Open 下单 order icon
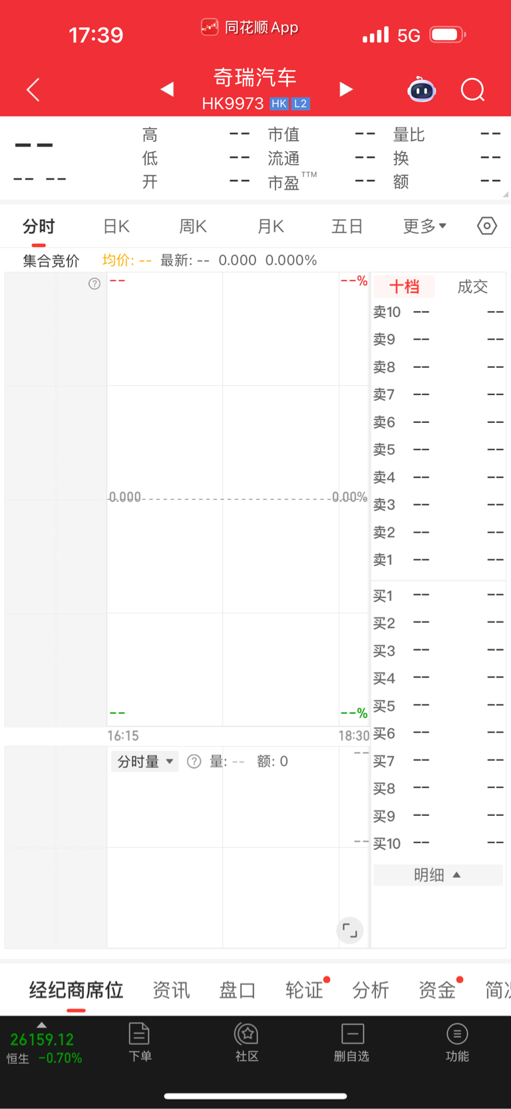Image resolution: width=511 pixels, height=1109 pixels. tap(140, 1042)
